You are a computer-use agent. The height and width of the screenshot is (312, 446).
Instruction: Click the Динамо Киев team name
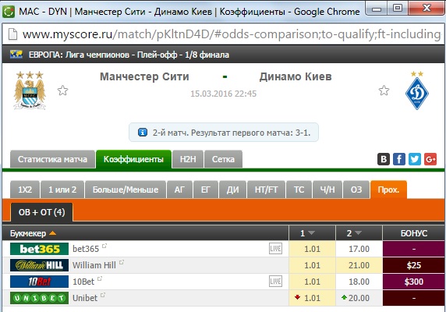pyautogui.click(x=296, y=76)
